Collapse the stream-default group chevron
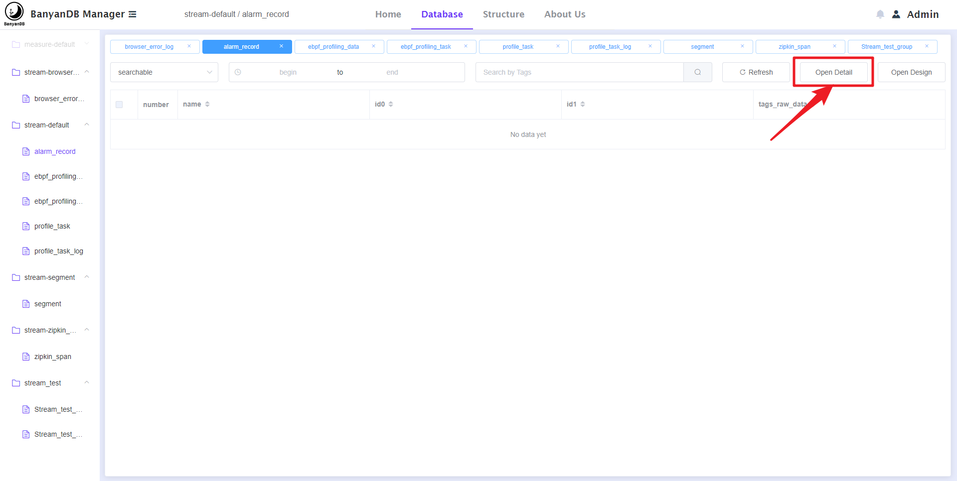The width and height of the screenshot is (957, 481). point(87,124)
